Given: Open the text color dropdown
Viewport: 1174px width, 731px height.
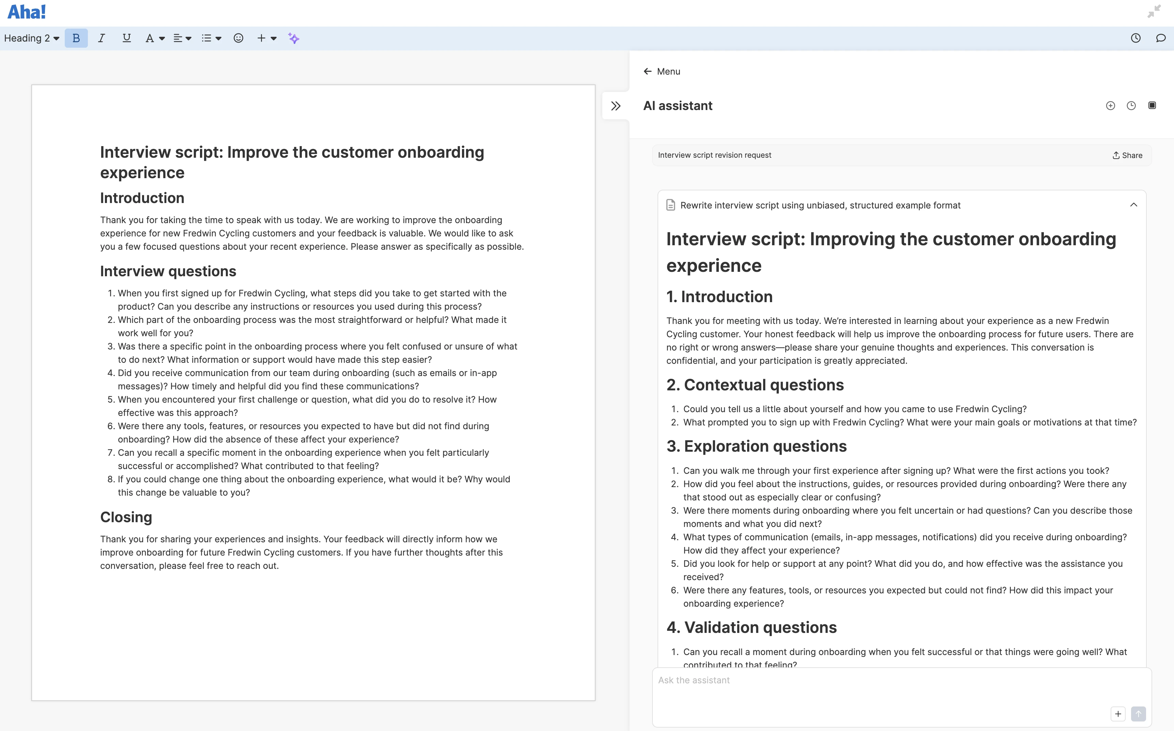Looking at the screenshot, I should click(154, 38).
